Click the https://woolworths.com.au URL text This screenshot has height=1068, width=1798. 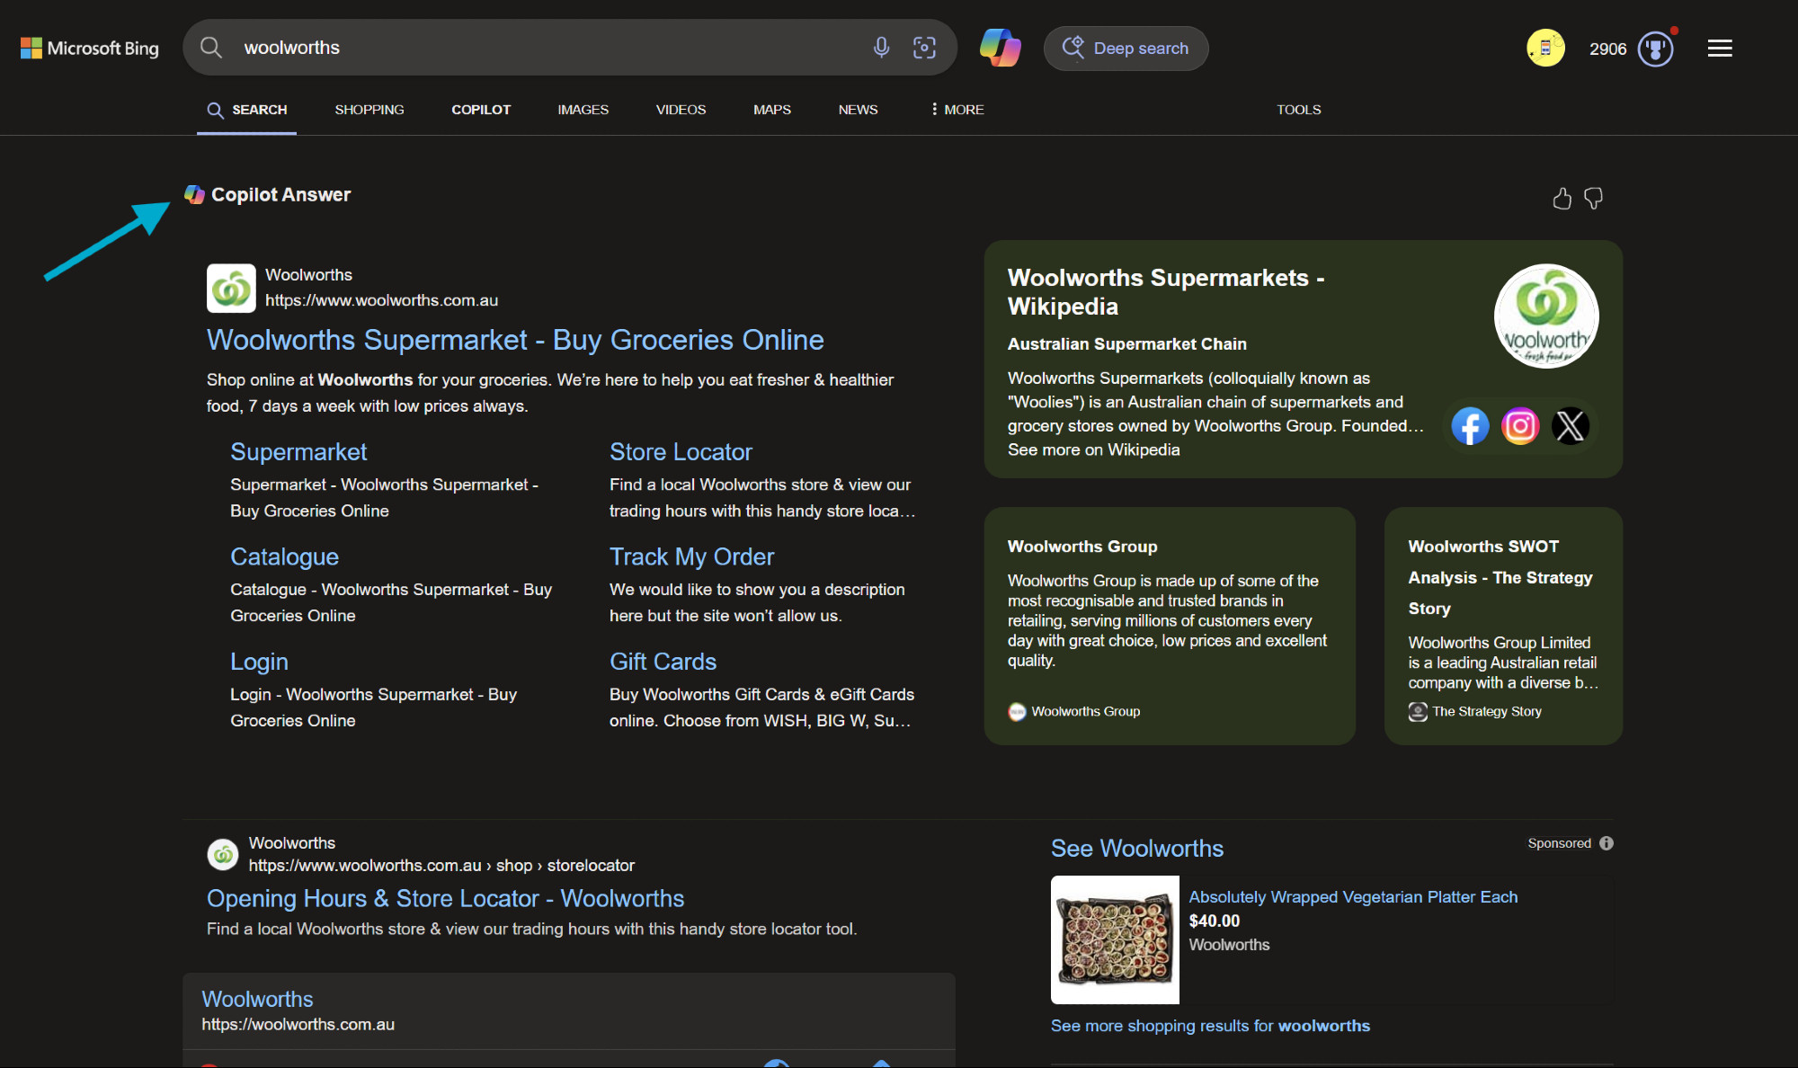point(298,1025)
